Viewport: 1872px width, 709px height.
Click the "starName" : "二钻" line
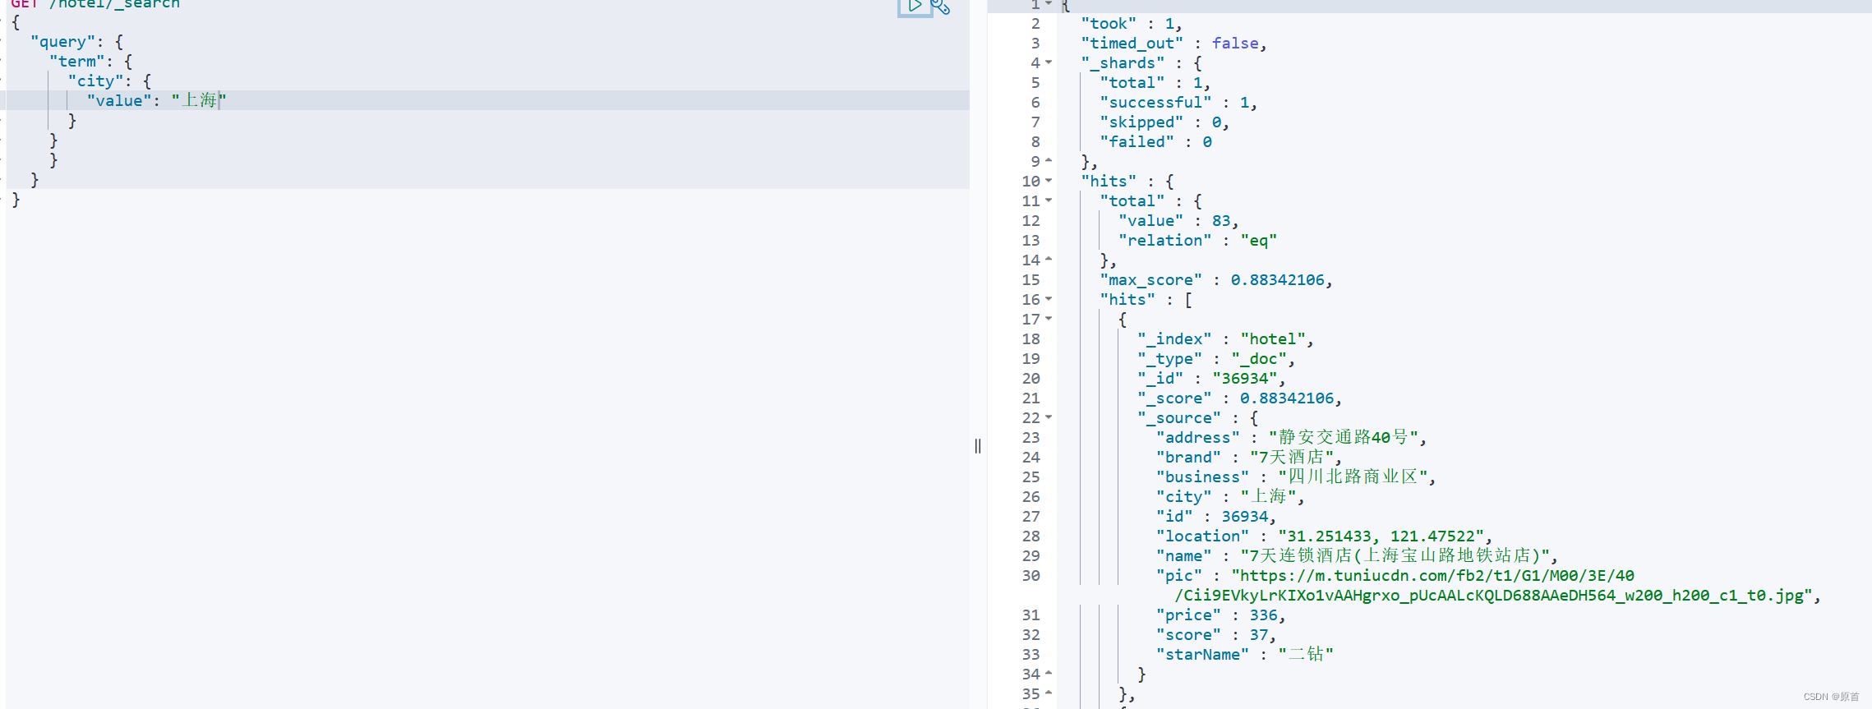coord(1245,654)
